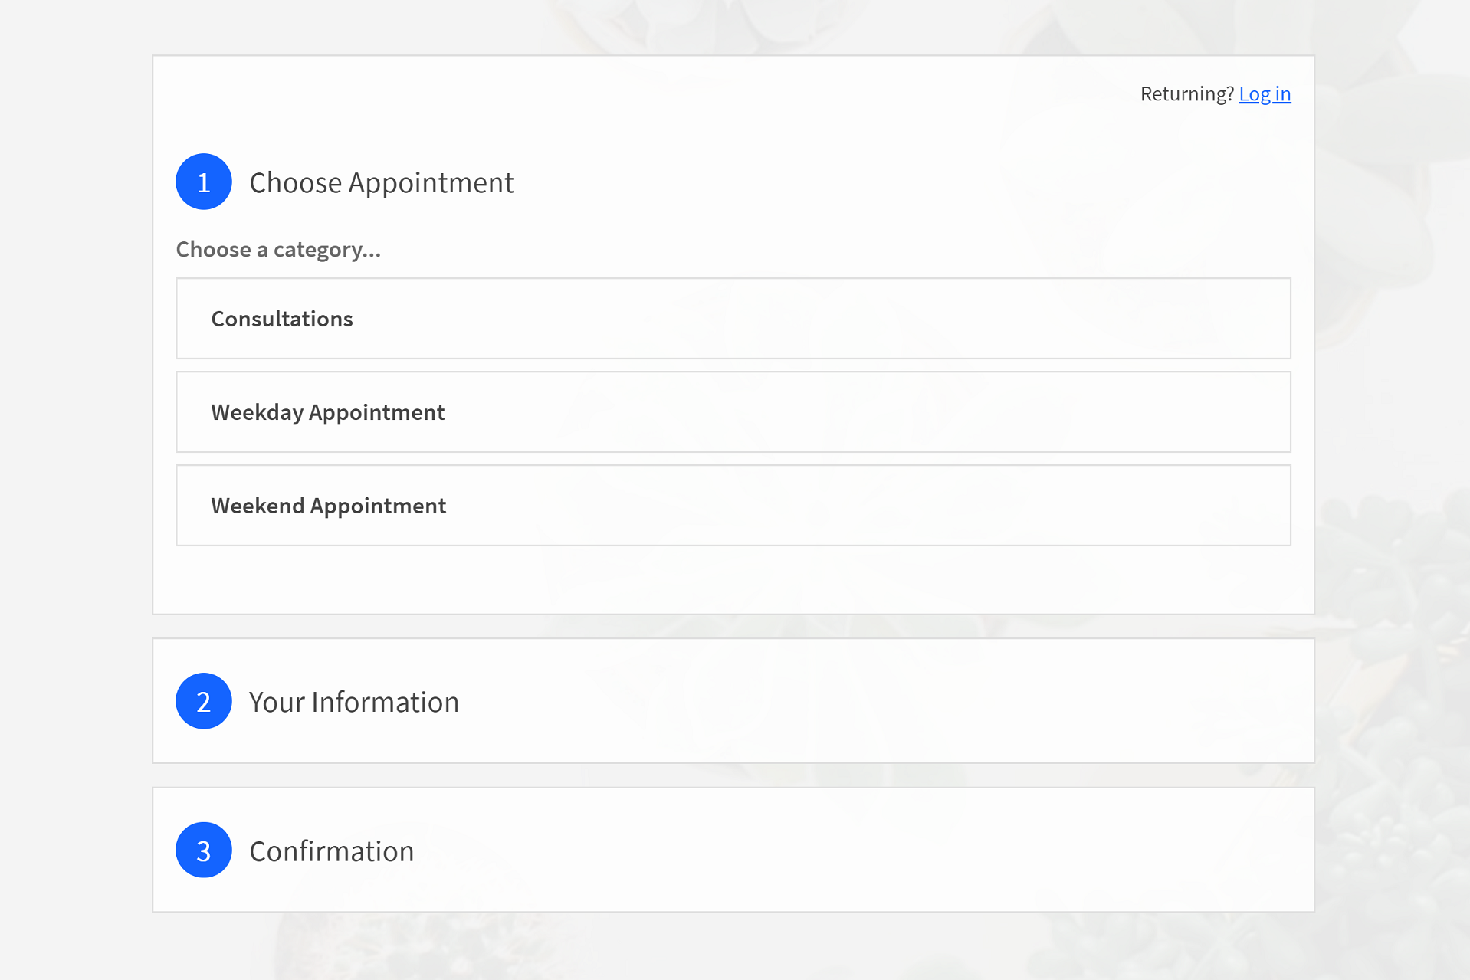
Task: Click the 'Weekday Appointment' label text
Action: (x=328, y=412)
